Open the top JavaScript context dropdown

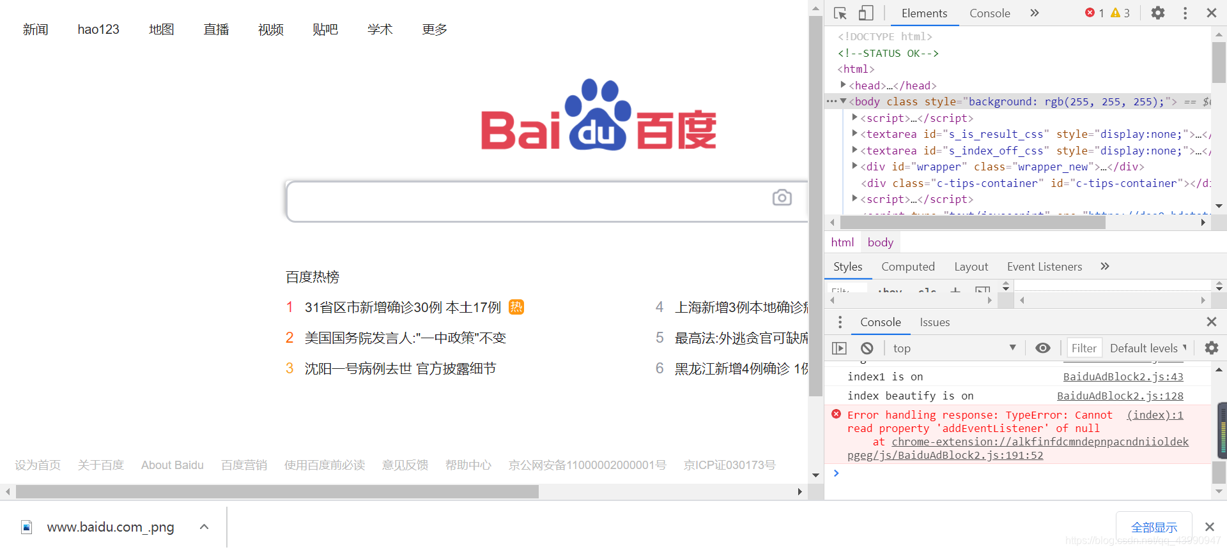point(954,348)
